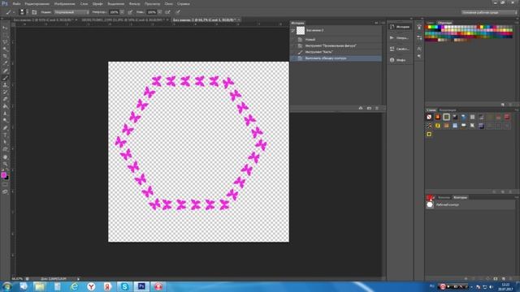Select the Eyedropper tool
Screen dimensions: 520x292
tap(6, 63)
